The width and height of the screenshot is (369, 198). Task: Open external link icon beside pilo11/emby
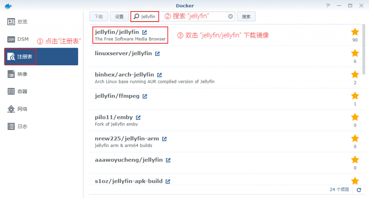[138, 118]
